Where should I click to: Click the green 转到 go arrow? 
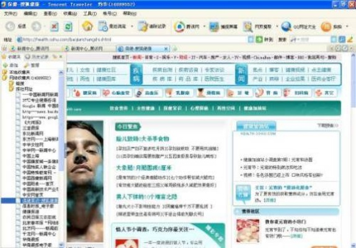(259, 40)
